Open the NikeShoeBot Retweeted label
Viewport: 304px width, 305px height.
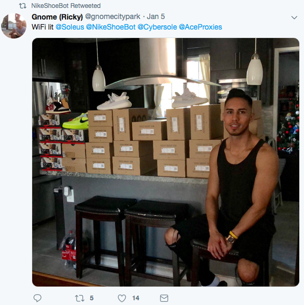click(x=66, y=6)
